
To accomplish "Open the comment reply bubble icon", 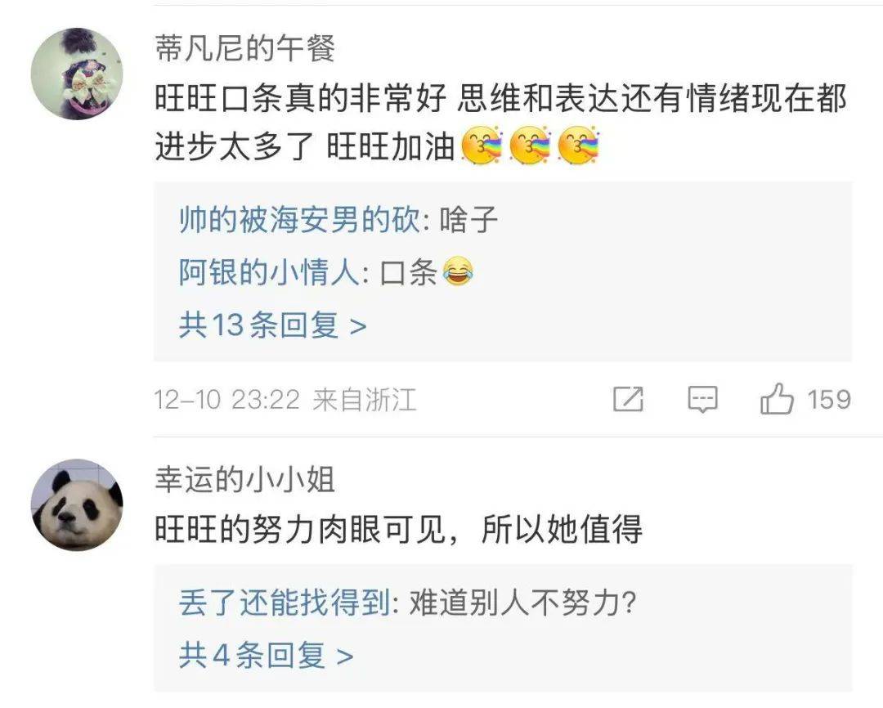I will click(703, 399).
